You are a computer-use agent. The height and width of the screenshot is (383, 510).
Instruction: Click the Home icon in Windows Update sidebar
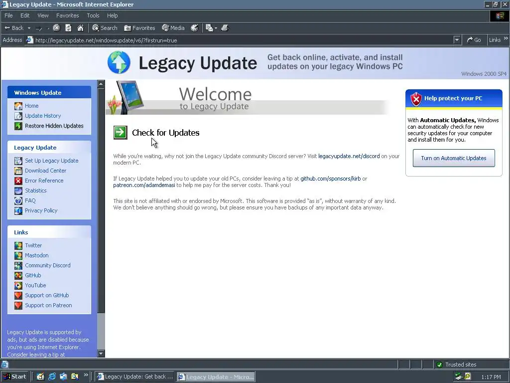(x=18, y=106)
